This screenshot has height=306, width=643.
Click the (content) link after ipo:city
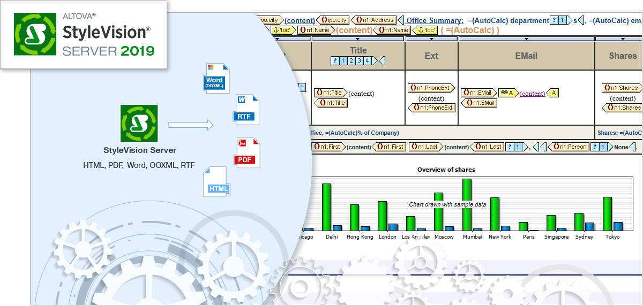(300, 20)
